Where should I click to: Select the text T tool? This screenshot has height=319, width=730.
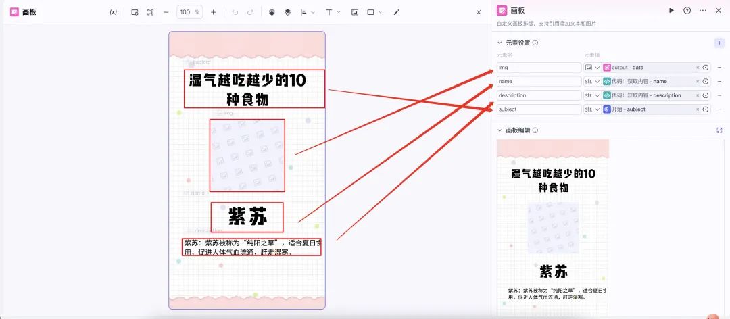(x=329, y=12)
